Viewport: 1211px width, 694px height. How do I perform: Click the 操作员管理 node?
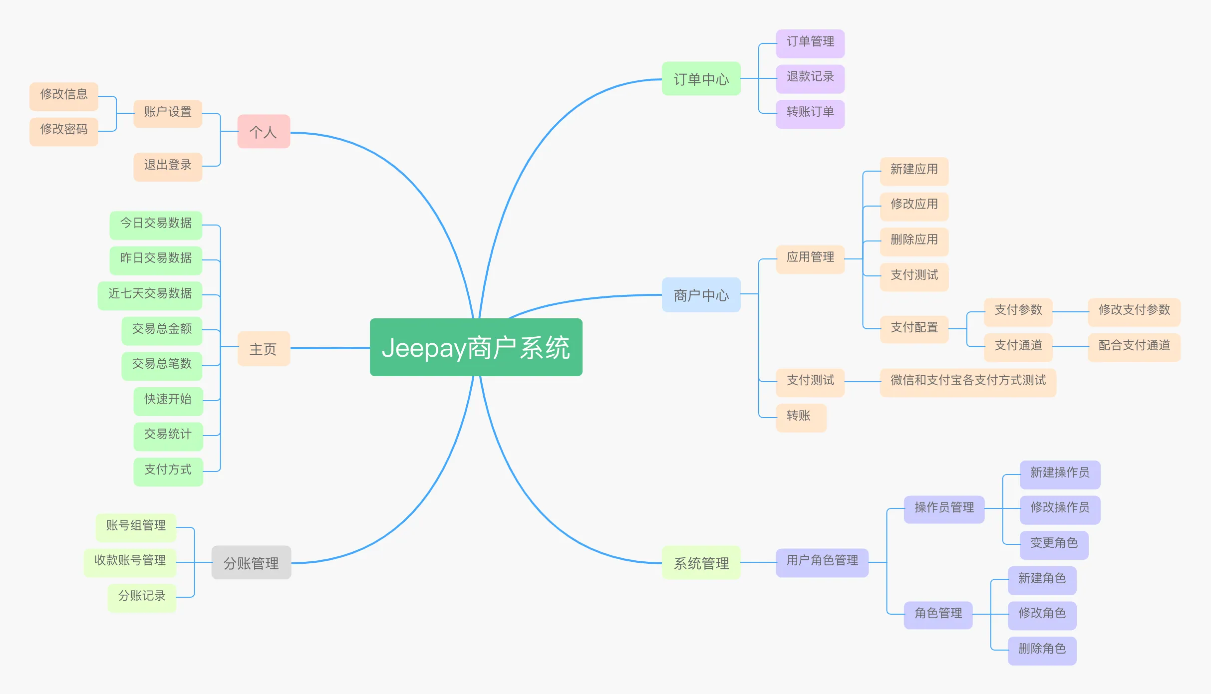click(x=944, y=509)
